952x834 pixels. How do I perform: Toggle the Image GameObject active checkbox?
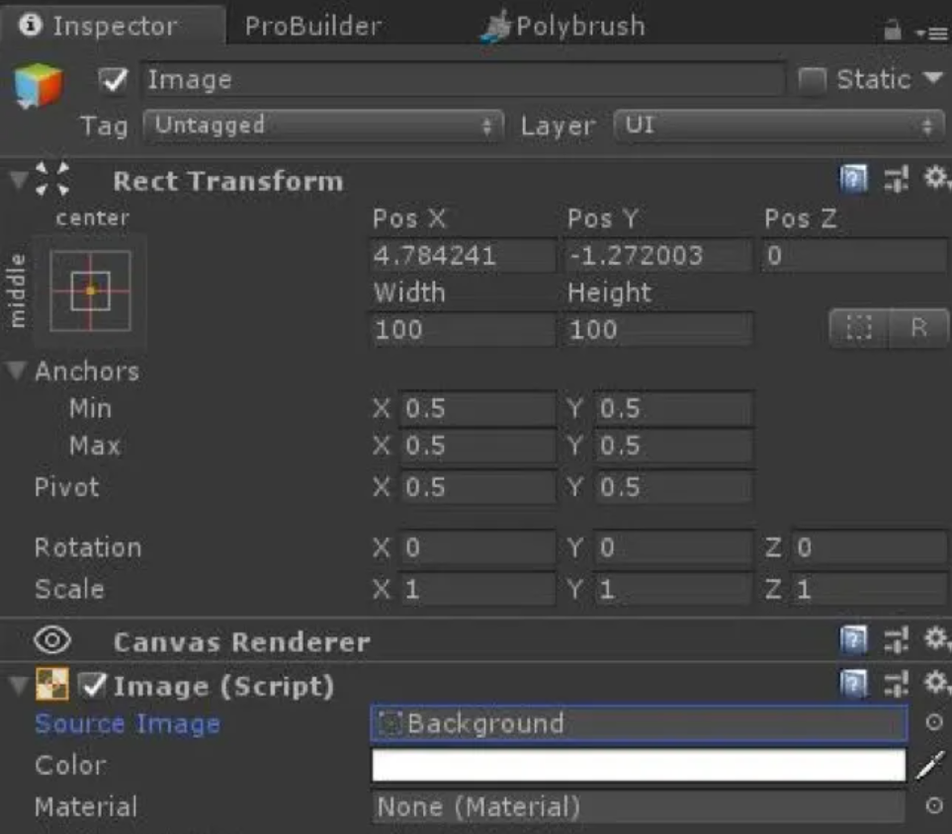point(115,80)
